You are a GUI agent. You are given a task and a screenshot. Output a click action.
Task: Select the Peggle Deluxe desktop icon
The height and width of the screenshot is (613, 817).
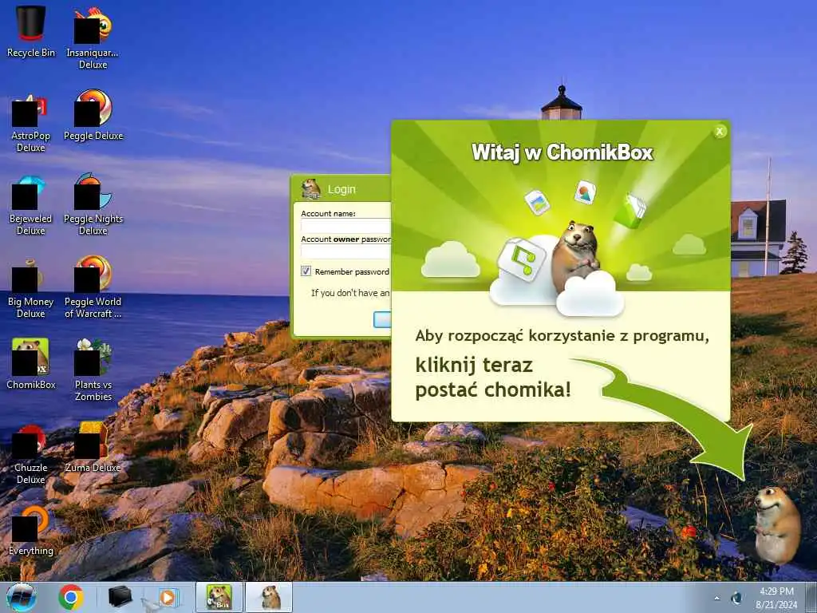[93, 116]
